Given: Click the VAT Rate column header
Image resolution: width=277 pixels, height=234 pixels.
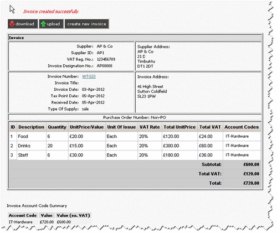Looking at the screenshot, I should click(x=150, y=127).
